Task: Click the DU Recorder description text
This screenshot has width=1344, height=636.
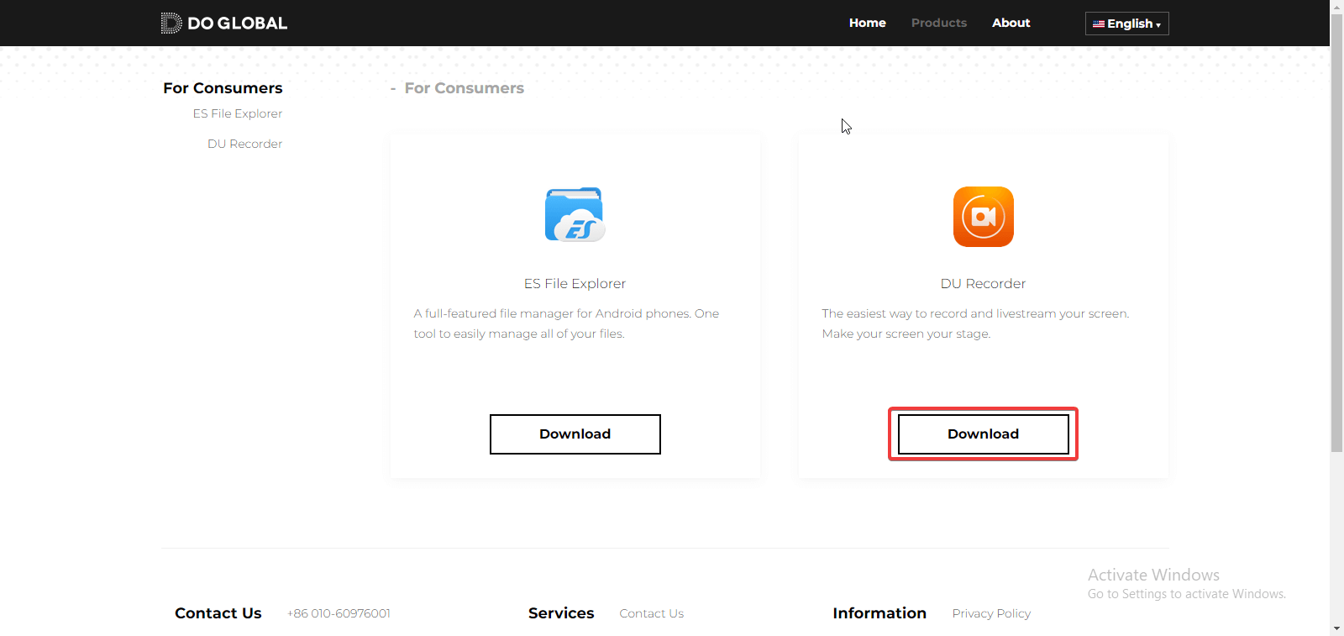Action: (975, 323)
